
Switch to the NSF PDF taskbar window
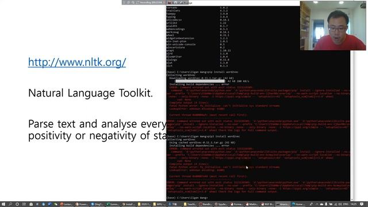[x=267, y=204]
